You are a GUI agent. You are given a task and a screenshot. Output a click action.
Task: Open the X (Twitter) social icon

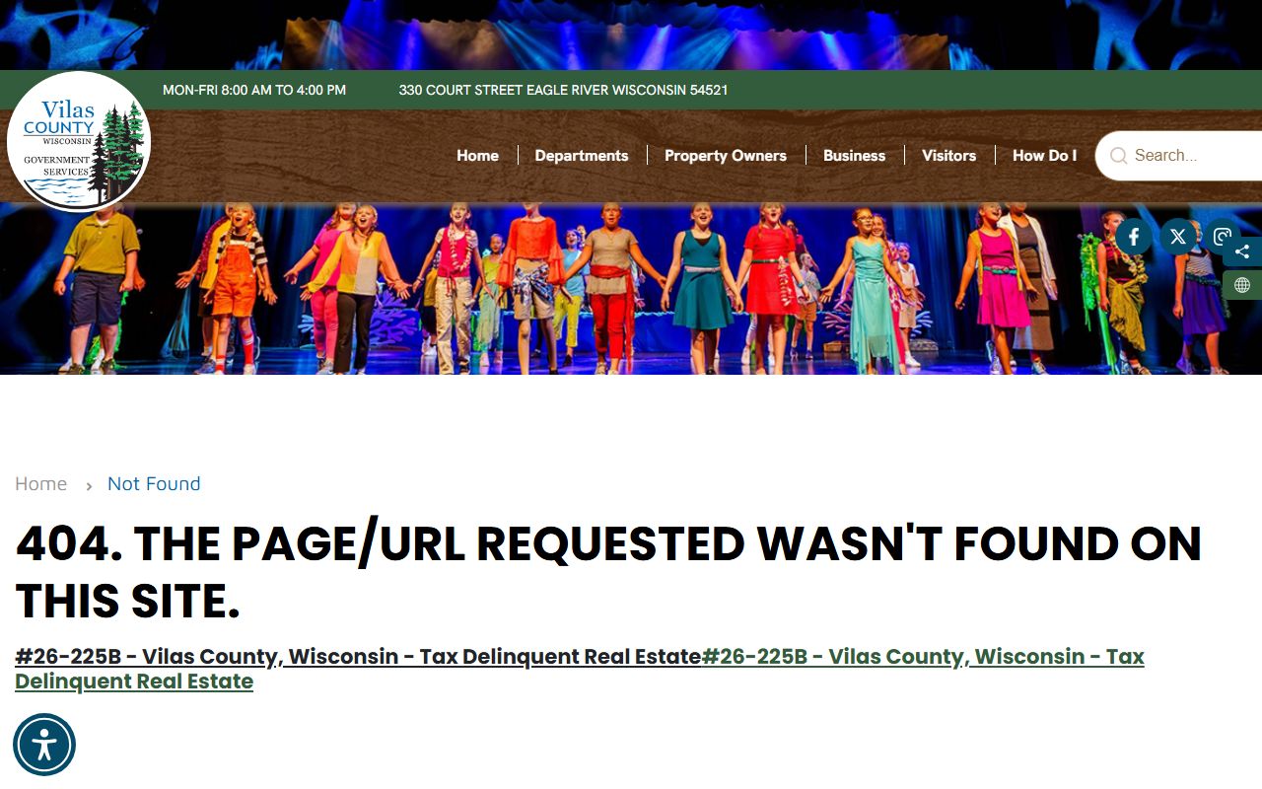(x=1177, y=237)
